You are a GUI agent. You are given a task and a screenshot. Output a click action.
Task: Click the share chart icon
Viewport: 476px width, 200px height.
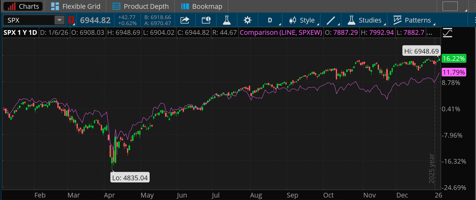185,20
